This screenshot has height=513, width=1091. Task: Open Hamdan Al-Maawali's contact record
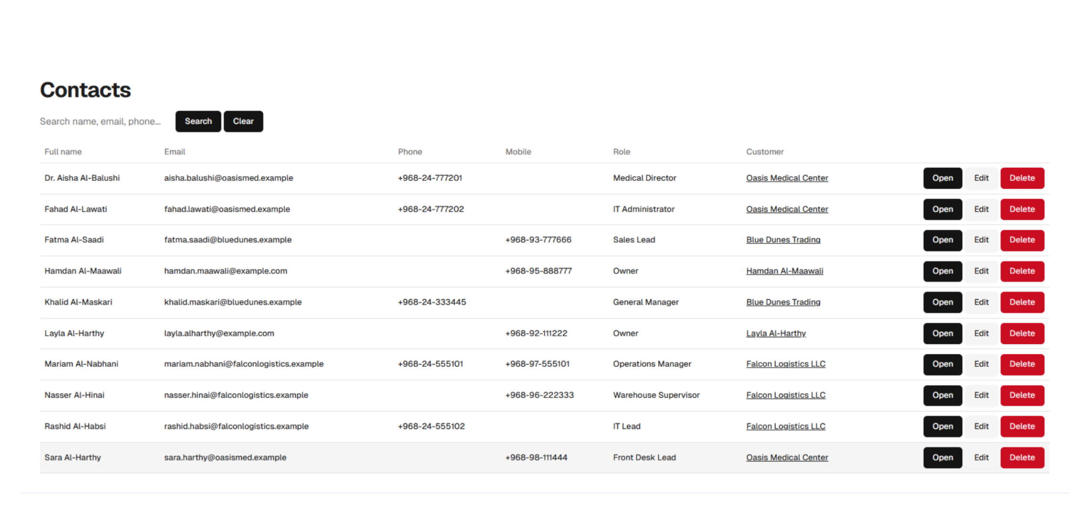click(x=942, y=271)
